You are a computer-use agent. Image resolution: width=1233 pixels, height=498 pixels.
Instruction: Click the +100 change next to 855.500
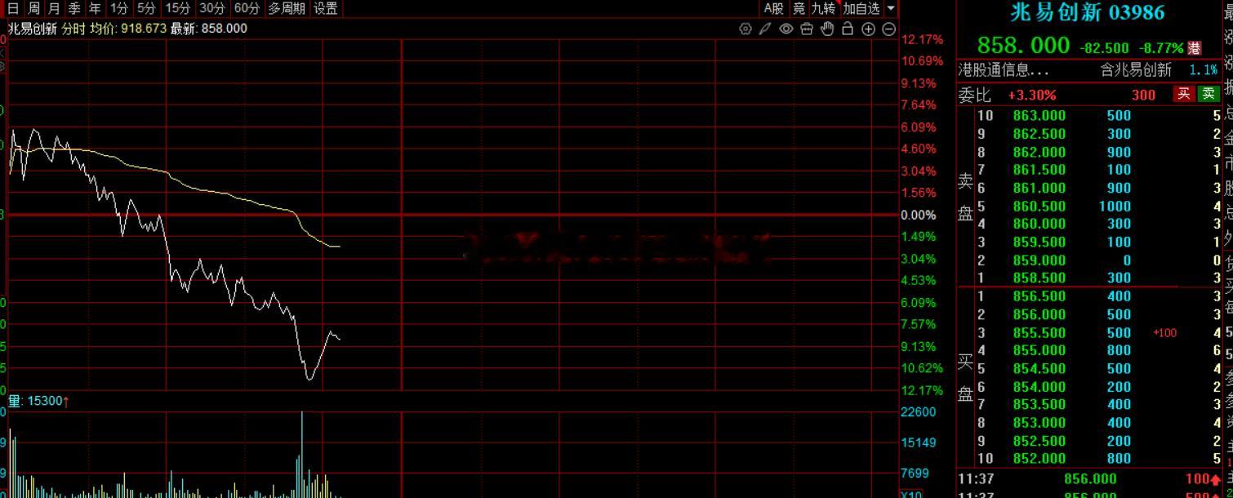1165,333
